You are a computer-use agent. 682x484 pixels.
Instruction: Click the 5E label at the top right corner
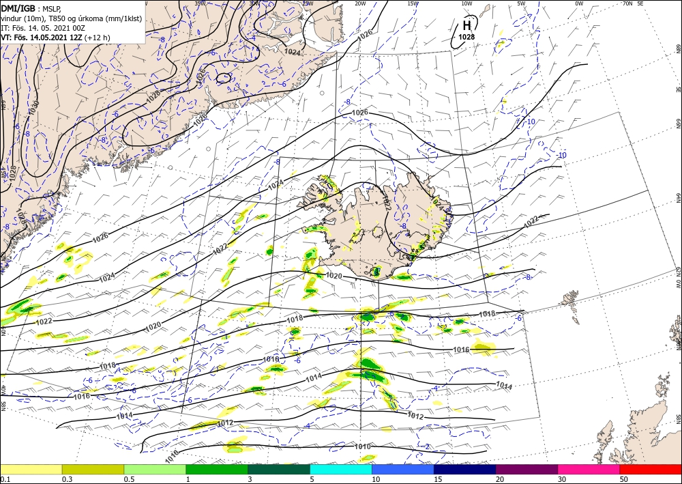640,3
